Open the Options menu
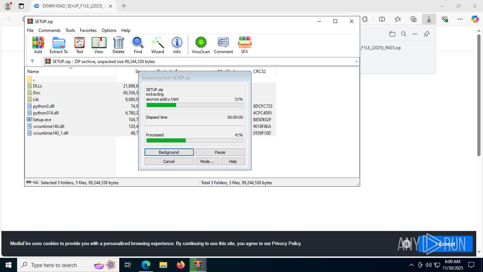 click(109, 30)
